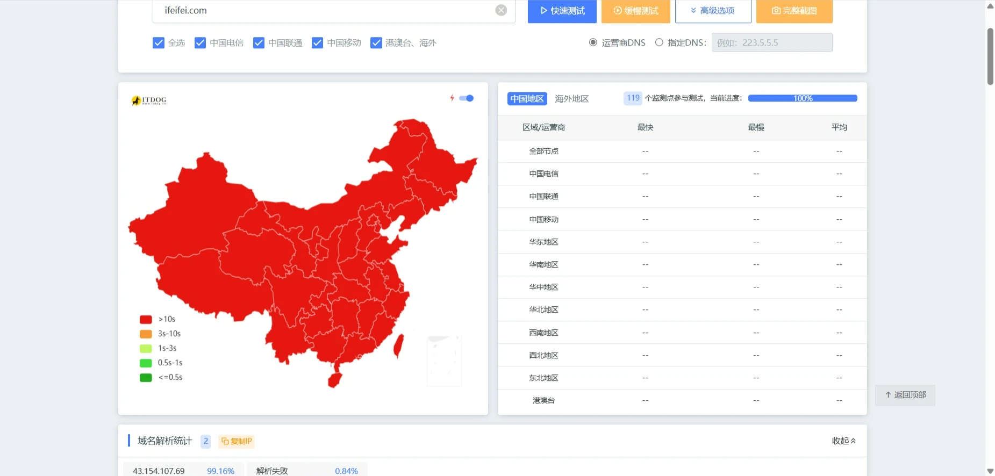Switch to the 海外地区 tab

[x=571, y=99]
